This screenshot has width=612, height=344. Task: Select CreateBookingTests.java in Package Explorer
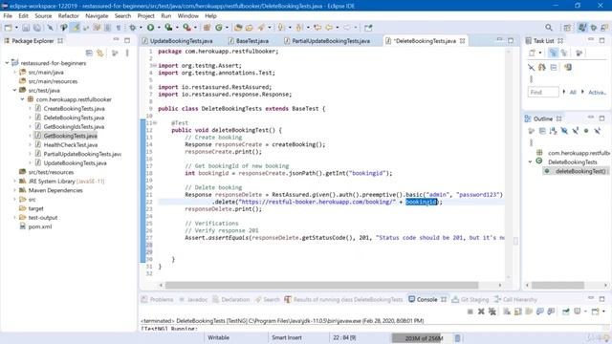[x=75, y=108]
